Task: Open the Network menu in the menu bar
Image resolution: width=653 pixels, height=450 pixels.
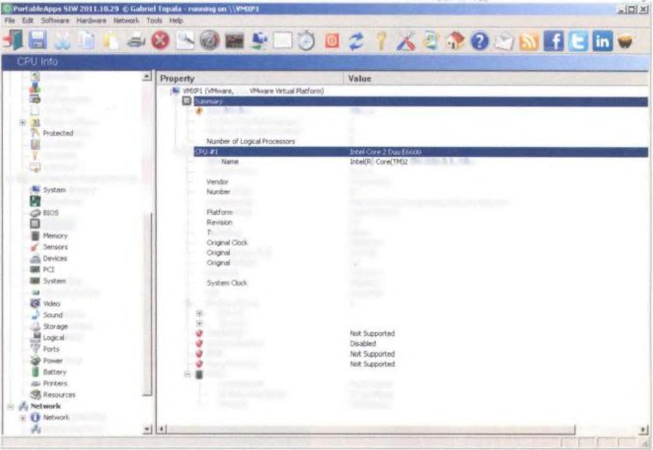Action: 126,20
